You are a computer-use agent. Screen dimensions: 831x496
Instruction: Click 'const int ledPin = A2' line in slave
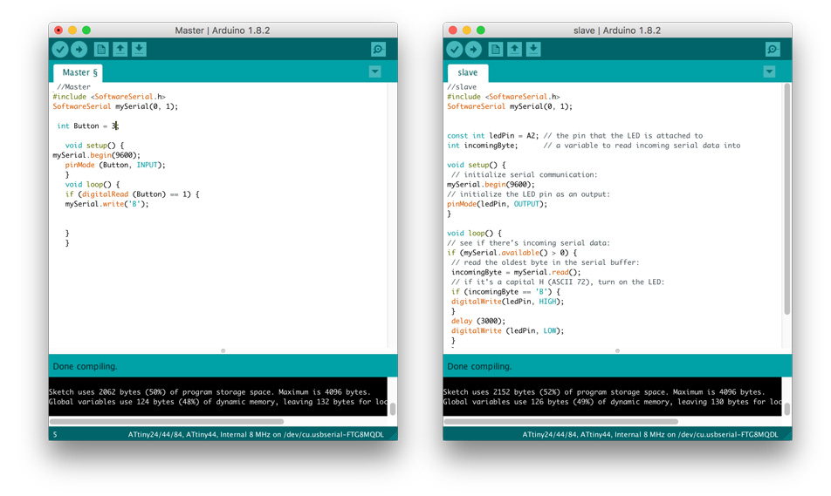point(574,135)
